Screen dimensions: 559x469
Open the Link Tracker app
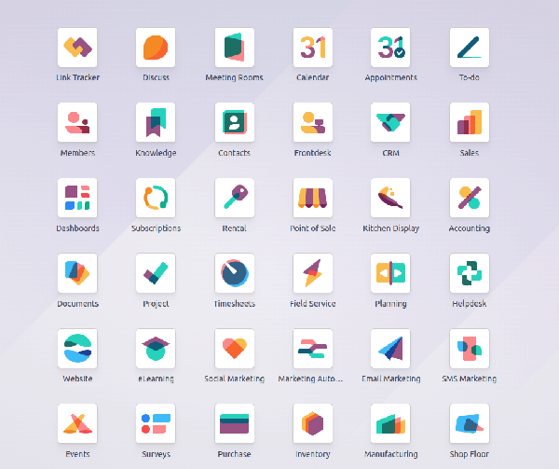coord(77,48)
